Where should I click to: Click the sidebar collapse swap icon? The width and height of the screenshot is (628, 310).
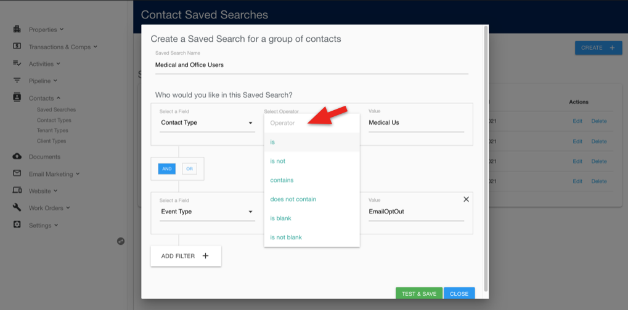click(121, 241)
